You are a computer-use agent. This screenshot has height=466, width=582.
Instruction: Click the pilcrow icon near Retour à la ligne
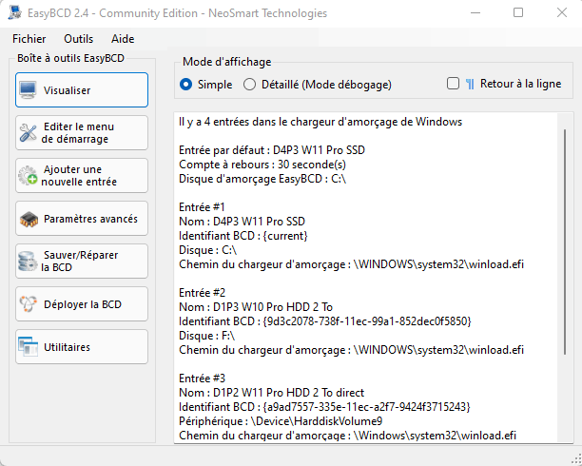(470, 85)
